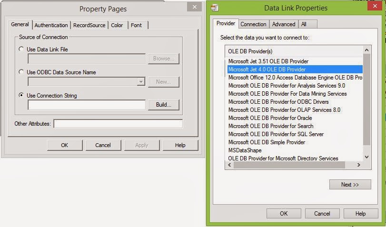This screenshot has height=227, width=386.
Task: Click the connection string input field
Action: point(87,105)
